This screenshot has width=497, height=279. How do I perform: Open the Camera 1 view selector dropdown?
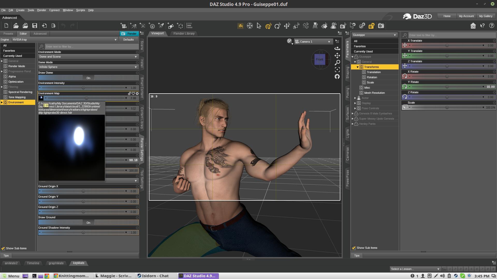(x=313, y=42)
